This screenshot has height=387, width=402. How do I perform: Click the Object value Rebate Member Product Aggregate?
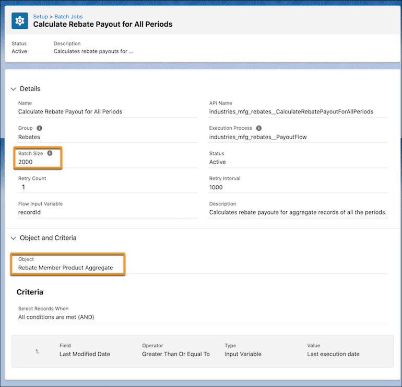tap(65, 268)
